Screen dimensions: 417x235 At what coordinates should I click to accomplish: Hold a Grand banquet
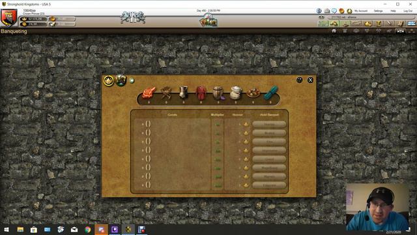[269, 159]
